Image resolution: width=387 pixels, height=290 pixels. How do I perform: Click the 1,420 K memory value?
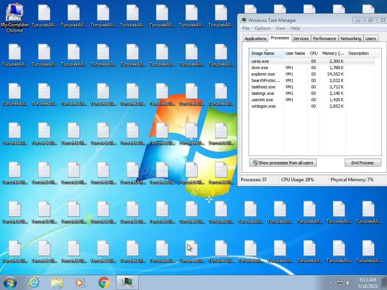click(x=336, y=100)
